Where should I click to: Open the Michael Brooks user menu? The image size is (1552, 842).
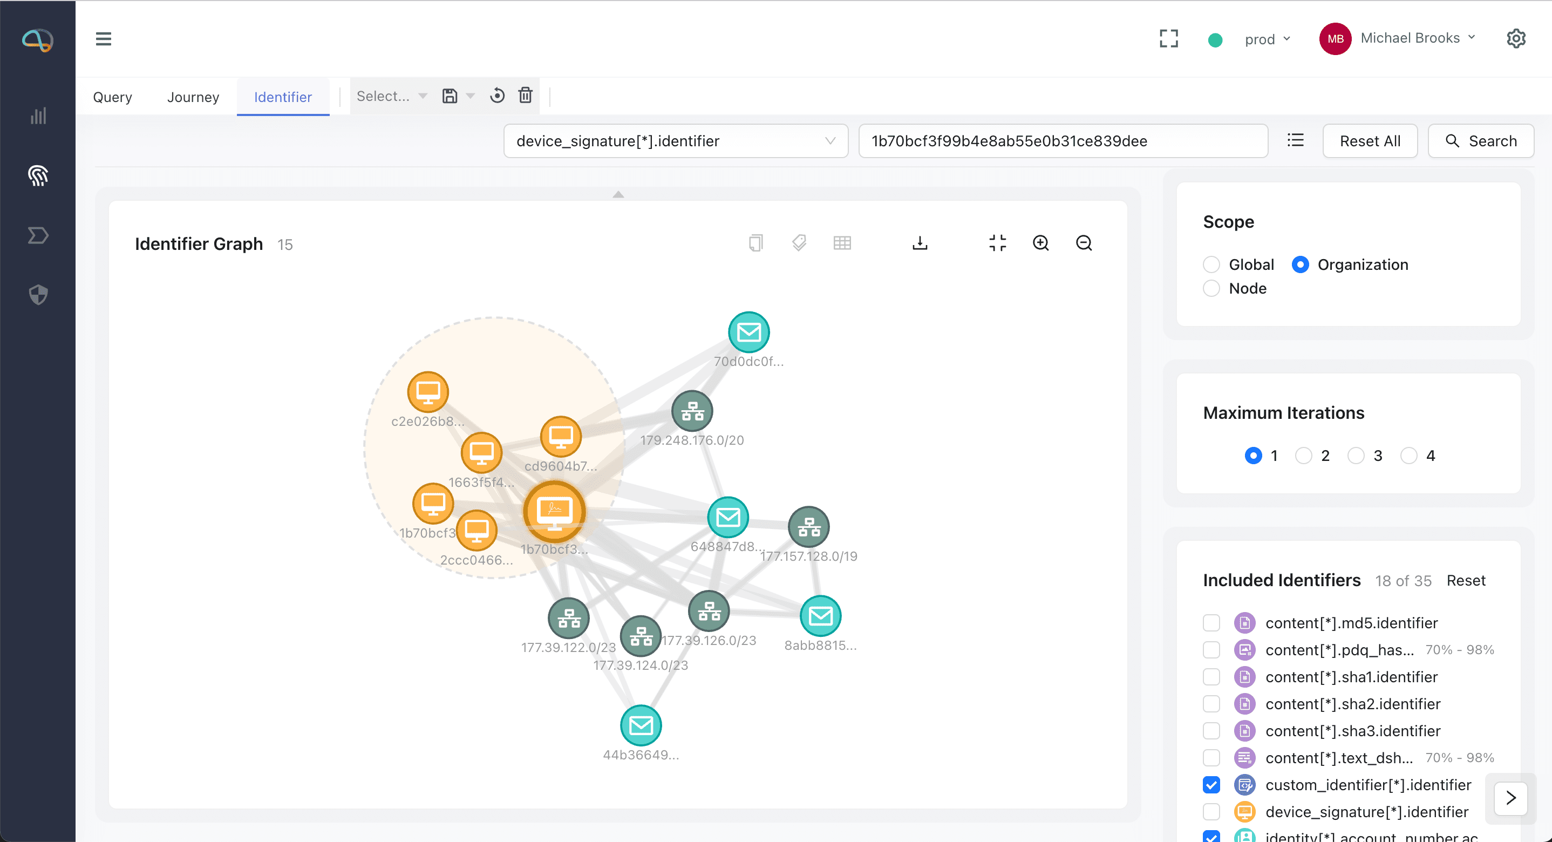click(1410, 38)
